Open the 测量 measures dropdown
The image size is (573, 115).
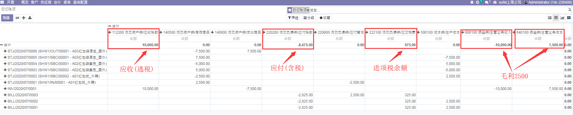pyautogui.click(x=7, y=18)
